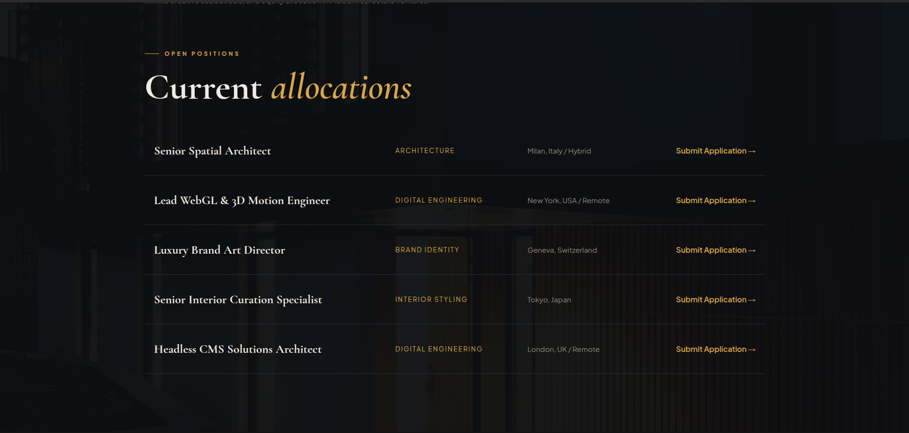Click the Tokyo, Japan location text
Viewport: 909px width, 433px height.
point(549,300)
